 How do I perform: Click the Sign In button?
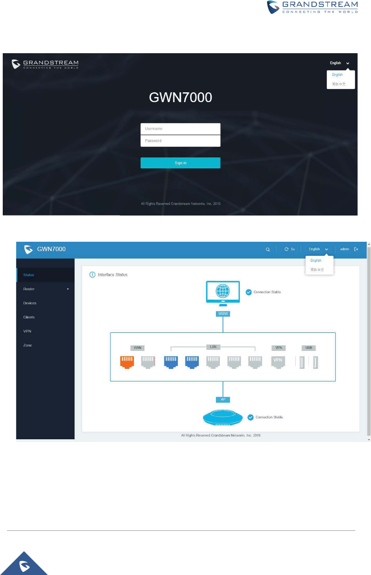[180, 163]
